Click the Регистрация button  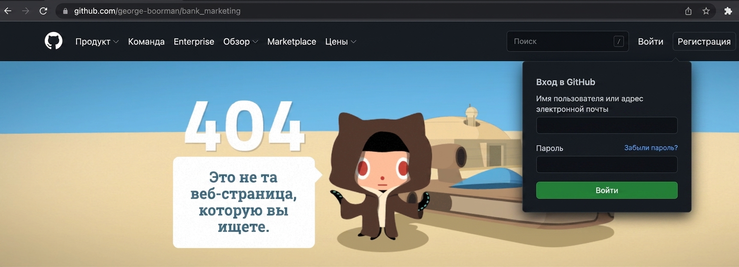[704, 42]
